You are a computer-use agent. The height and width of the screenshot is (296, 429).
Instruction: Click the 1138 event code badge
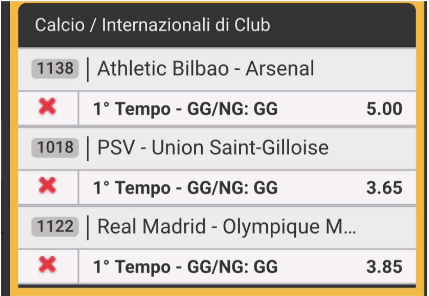click(x=55, y=69)
